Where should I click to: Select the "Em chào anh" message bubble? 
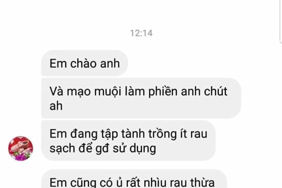(x=85, y=63)
